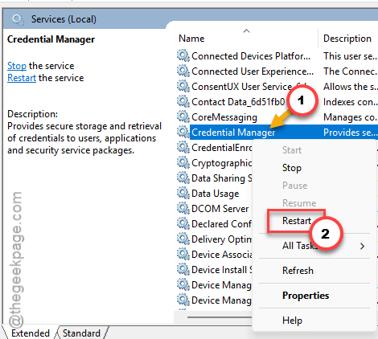Click the Credential Manager service gear icon
This screenshot has height=339, width=378.
click(183, 132)
